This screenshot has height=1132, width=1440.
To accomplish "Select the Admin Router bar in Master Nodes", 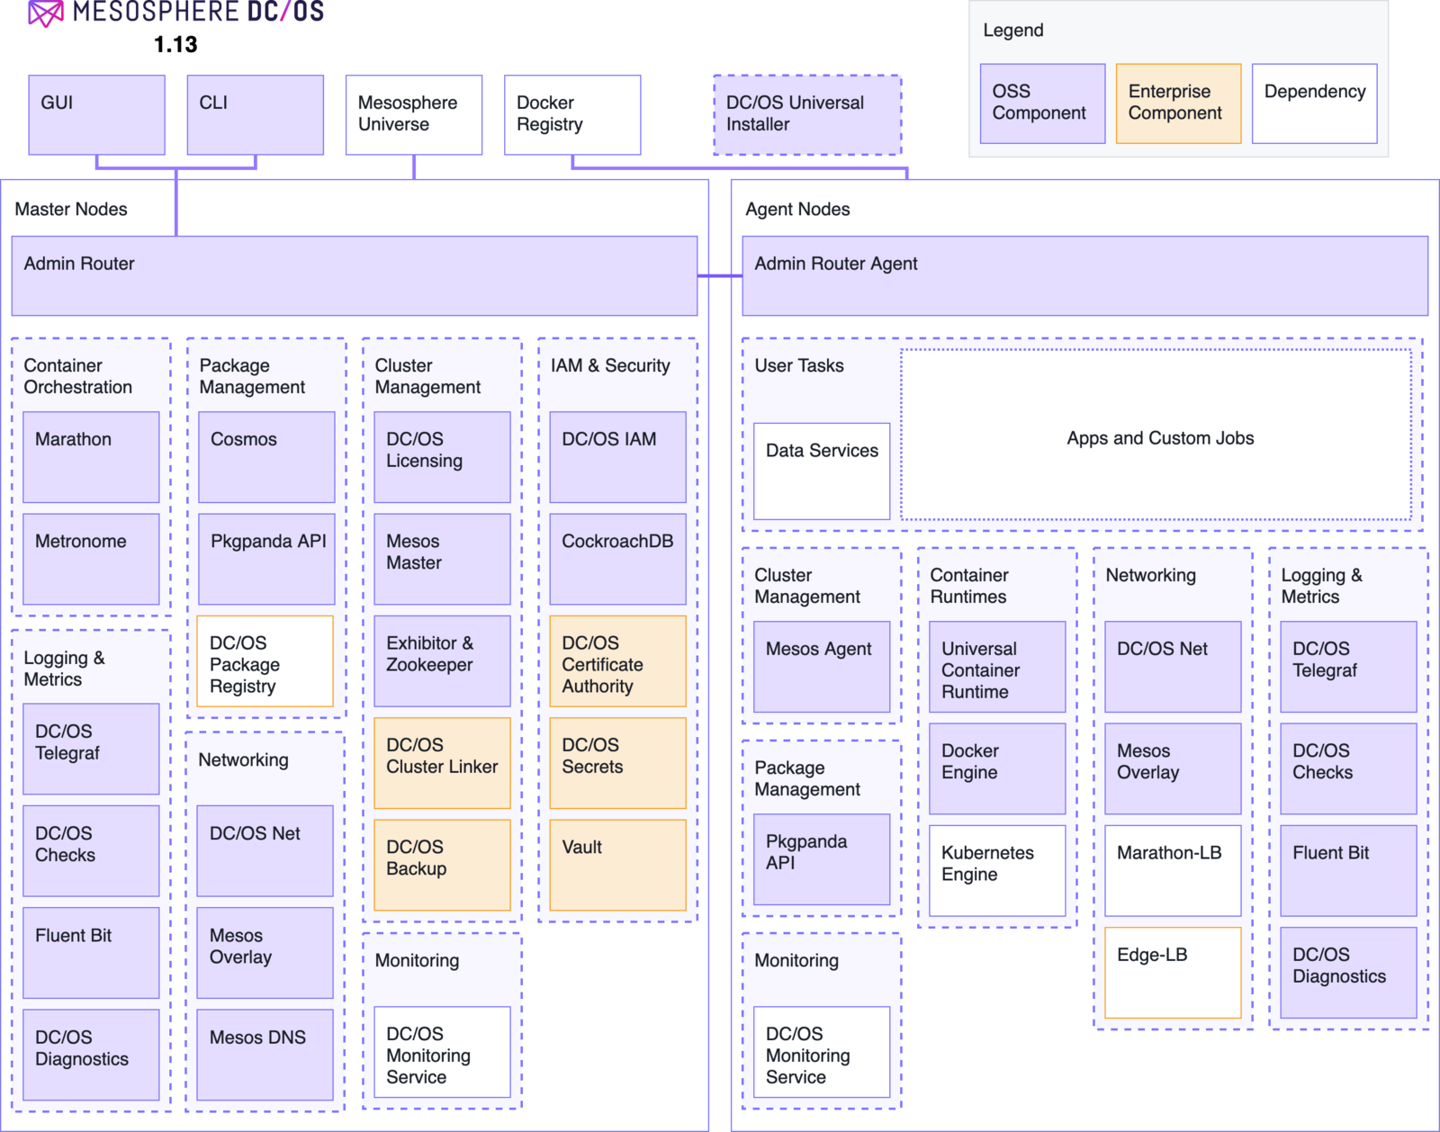I will coord(355,276).
